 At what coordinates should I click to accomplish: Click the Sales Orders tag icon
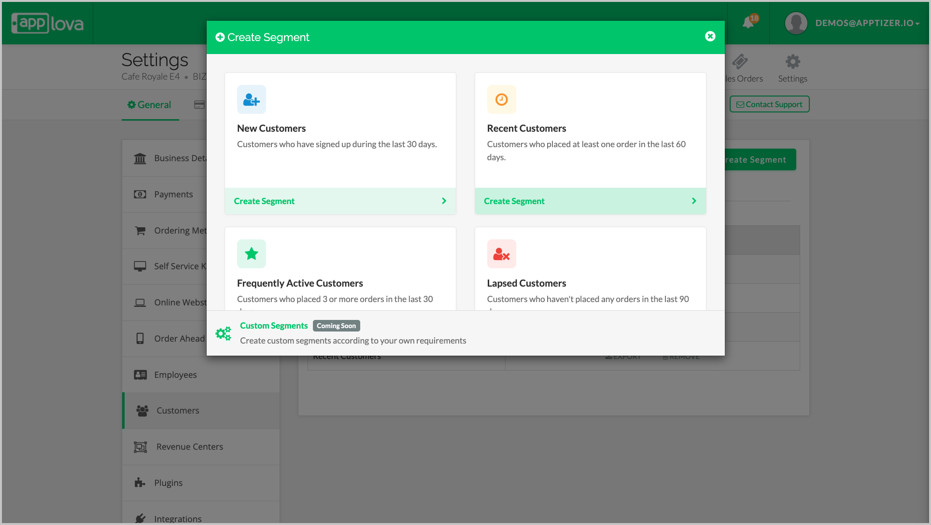point(739,62)
